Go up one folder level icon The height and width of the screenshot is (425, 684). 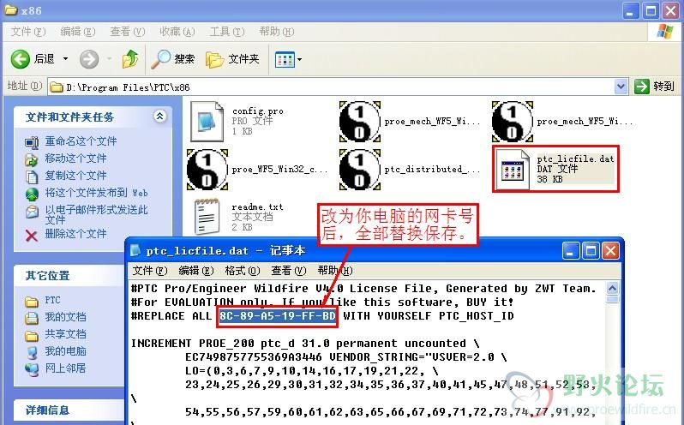point(130,59)
